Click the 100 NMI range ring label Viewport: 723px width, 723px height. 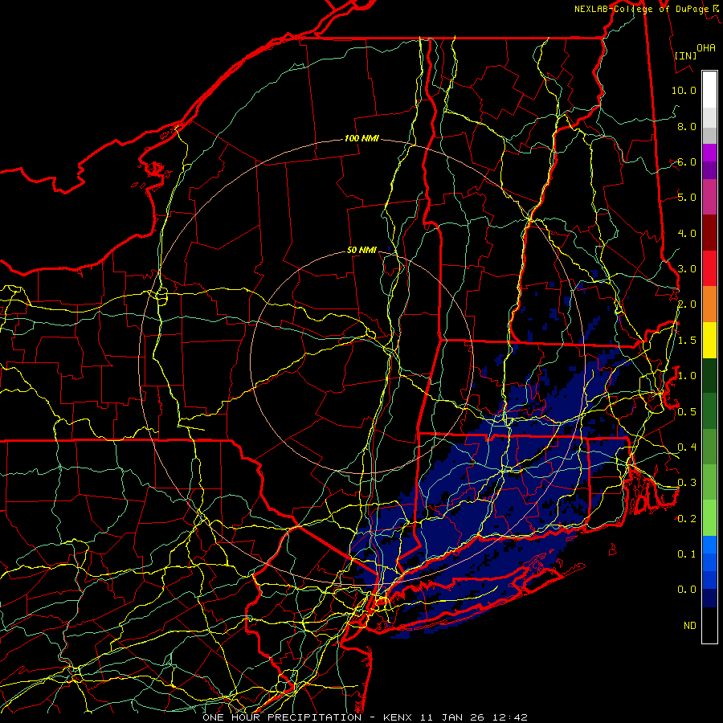361,138
